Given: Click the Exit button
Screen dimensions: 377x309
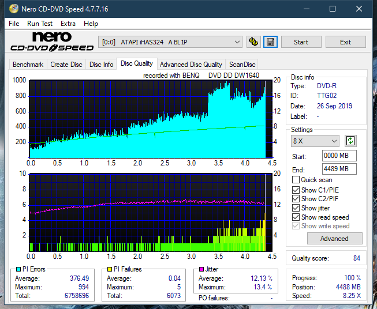Looking at the screenshot, I should (345, 42).
